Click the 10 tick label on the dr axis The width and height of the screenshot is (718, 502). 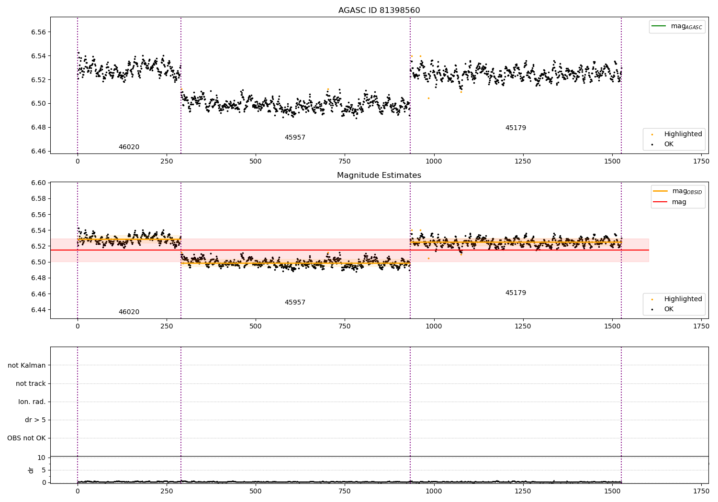[42, 458]
